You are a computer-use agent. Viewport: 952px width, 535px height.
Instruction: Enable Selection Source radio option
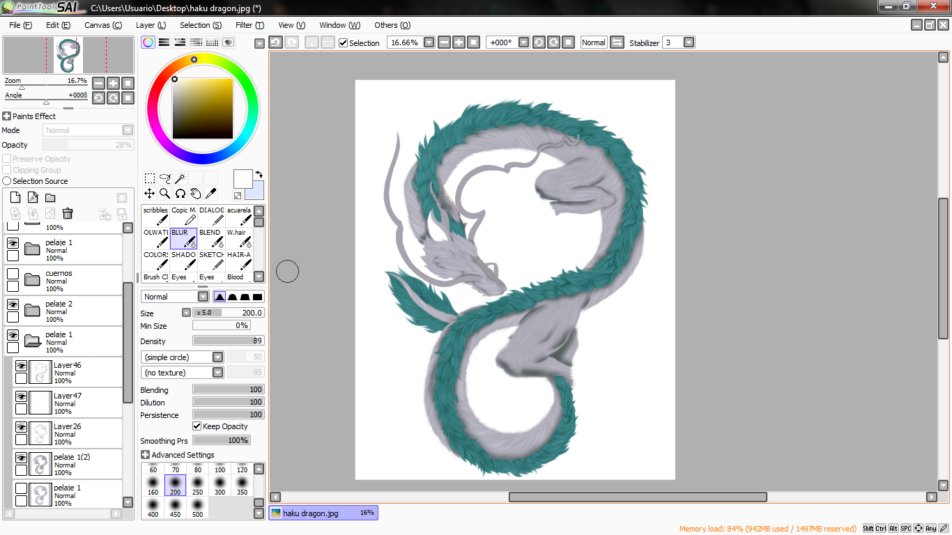[6, 181]
